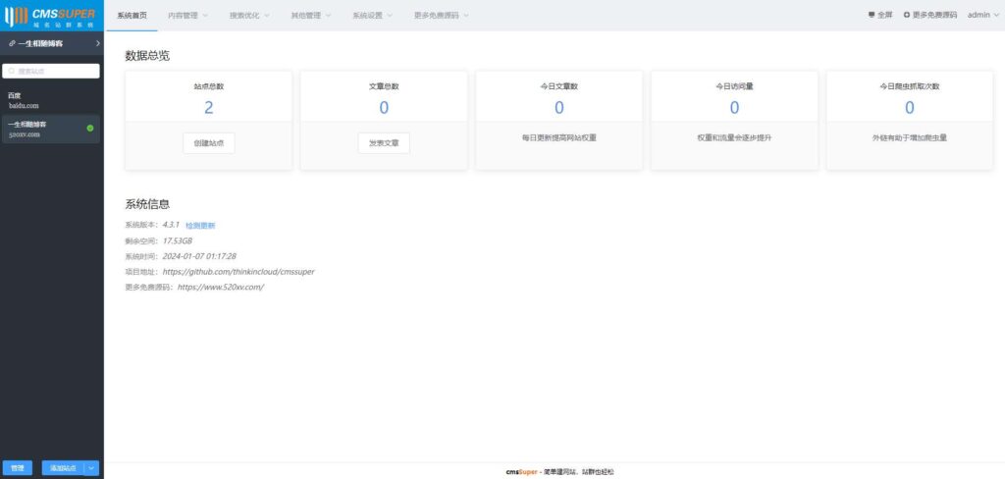Open the dropdown arrow next to 添加站点

tap(92, 468)
